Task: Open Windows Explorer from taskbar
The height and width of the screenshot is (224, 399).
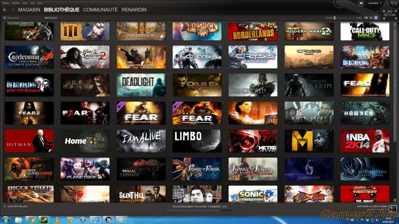Action: pos(18,220)
